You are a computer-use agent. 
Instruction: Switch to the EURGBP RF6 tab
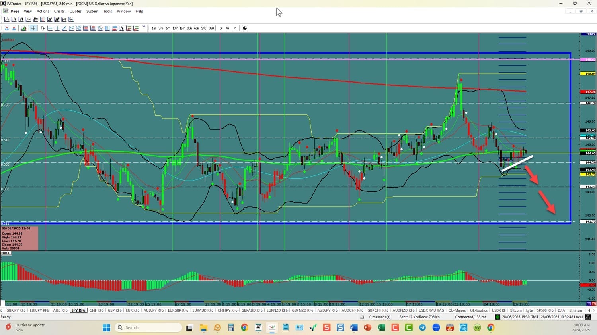pyautogui.click(x=178, y=310)
